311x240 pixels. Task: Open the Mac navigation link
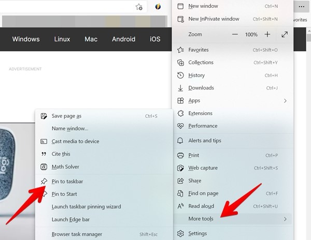click(91, 39)
